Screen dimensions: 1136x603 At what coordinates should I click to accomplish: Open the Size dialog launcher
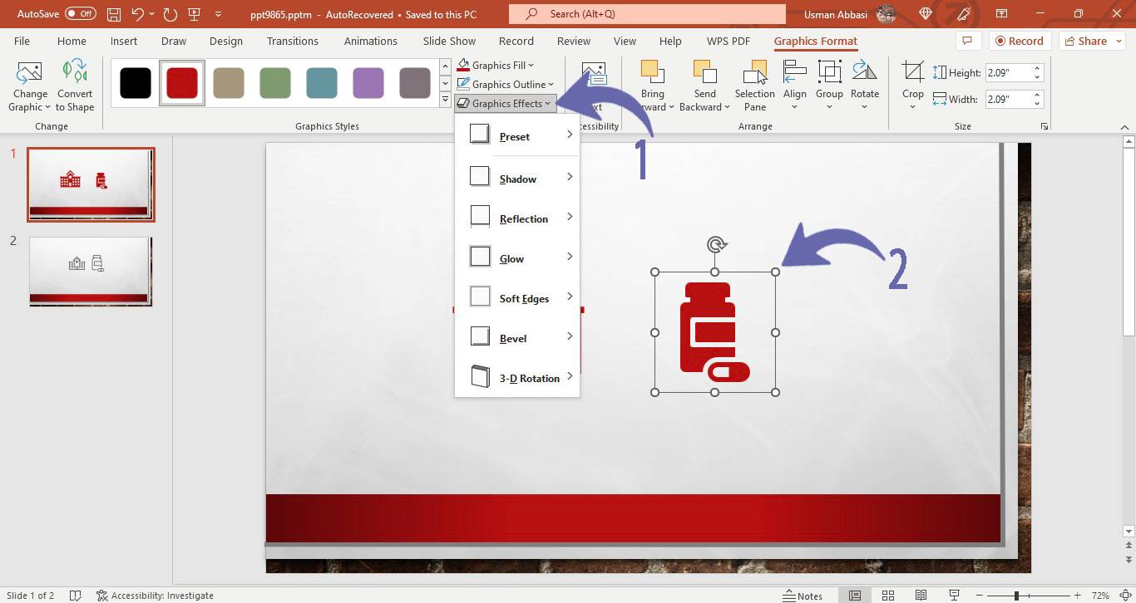tap(1045, 126)
